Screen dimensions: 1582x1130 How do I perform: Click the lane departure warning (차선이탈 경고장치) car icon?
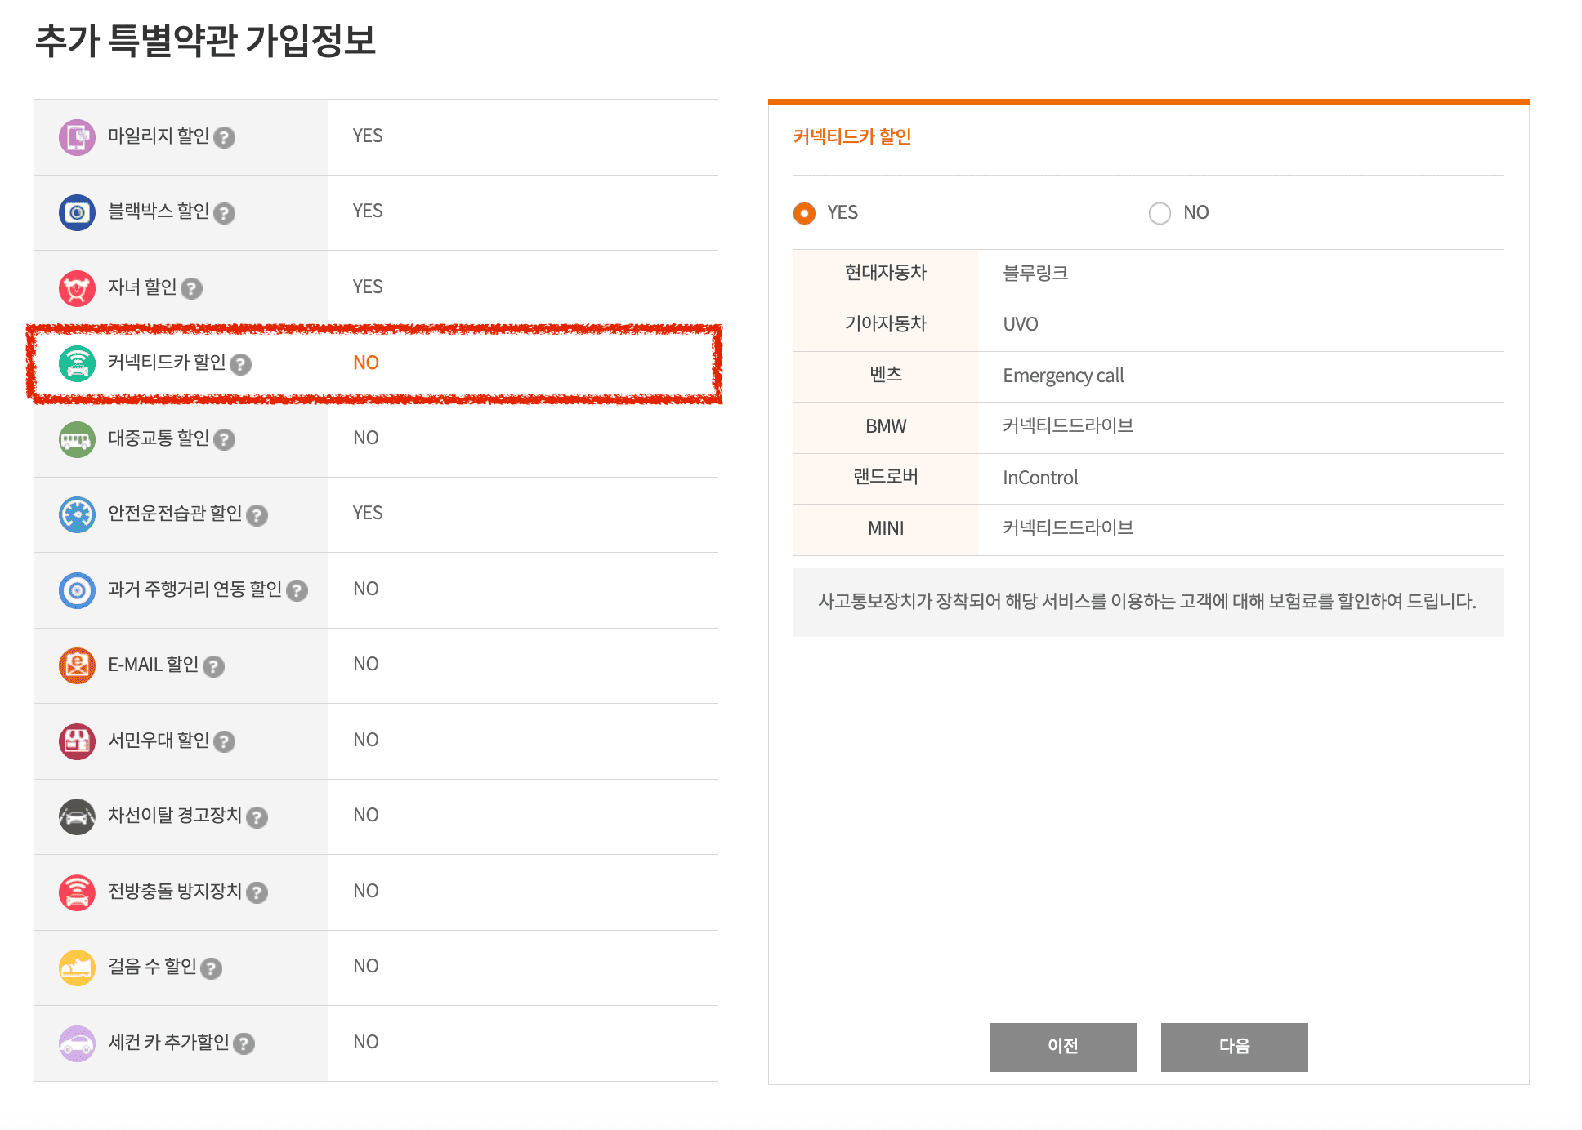77,816
